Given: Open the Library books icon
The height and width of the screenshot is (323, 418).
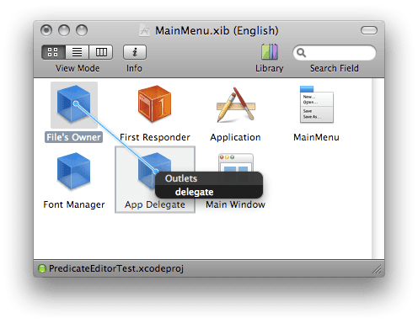Looking at the screenshot, I should tap(270, 51).
